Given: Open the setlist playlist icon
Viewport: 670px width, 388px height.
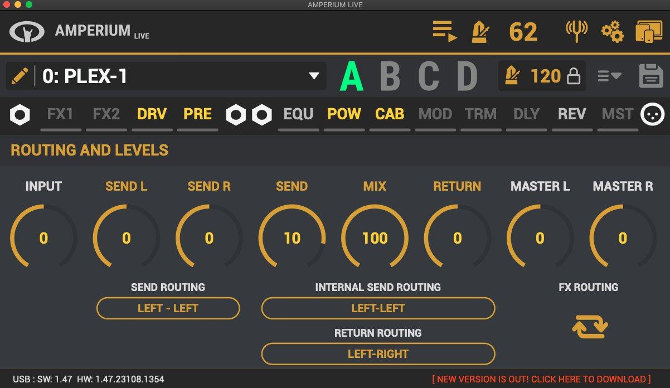Looking at the screenshot, I should (x=445, y=31).
